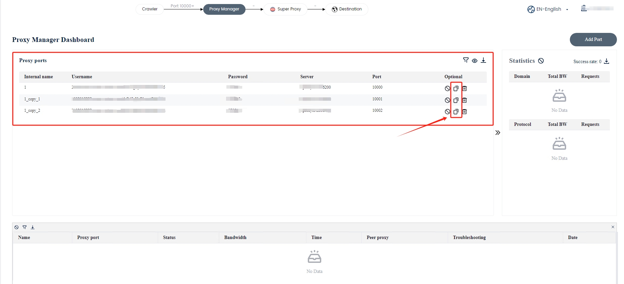
Task: Collapse the statistics panel with double chevron
Action: tap(498, 133)
